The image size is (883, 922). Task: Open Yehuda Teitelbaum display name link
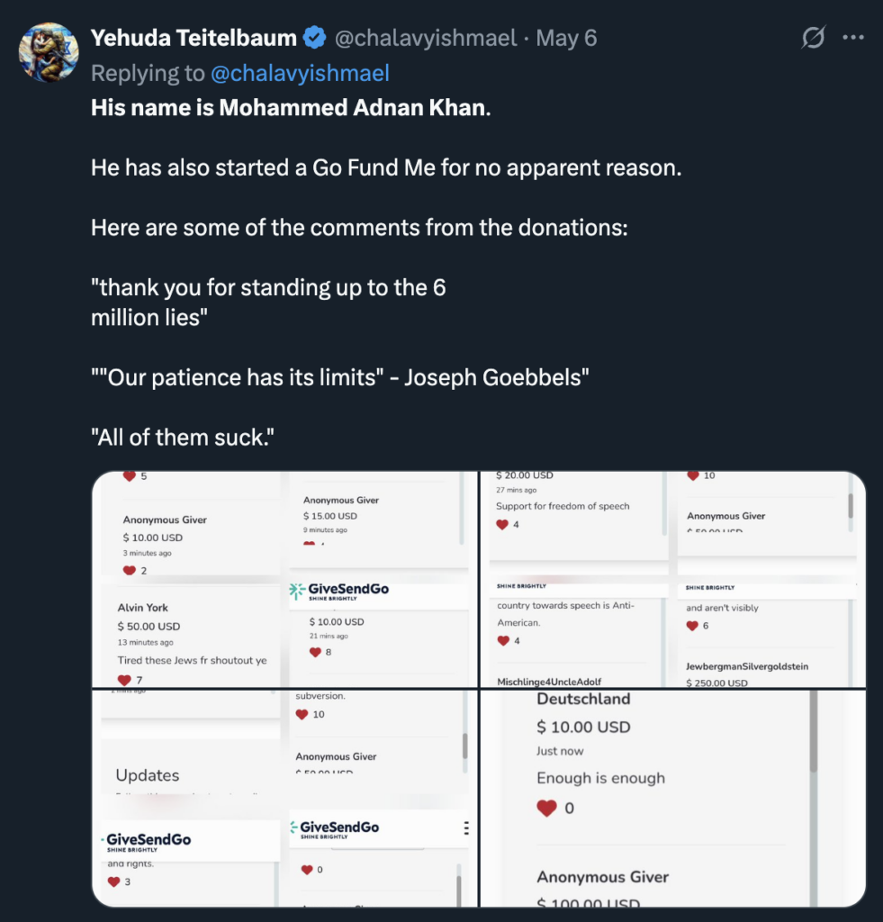194,38
